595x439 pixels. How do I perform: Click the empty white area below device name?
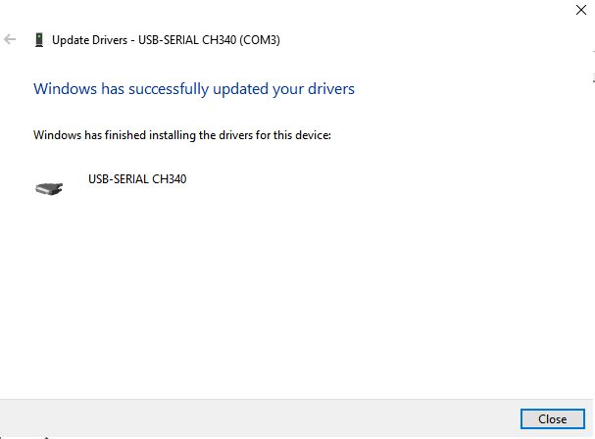[x=296, y=296]
